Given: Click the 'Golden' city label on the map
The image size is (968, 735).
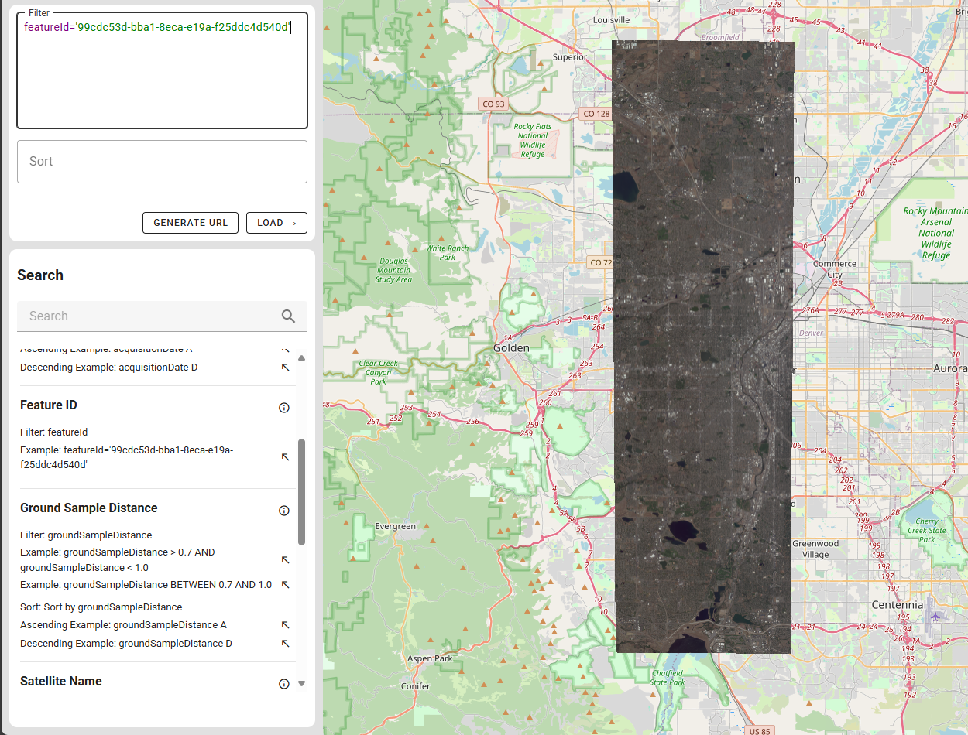Looking at the screenshot, I should coord(511,348).
